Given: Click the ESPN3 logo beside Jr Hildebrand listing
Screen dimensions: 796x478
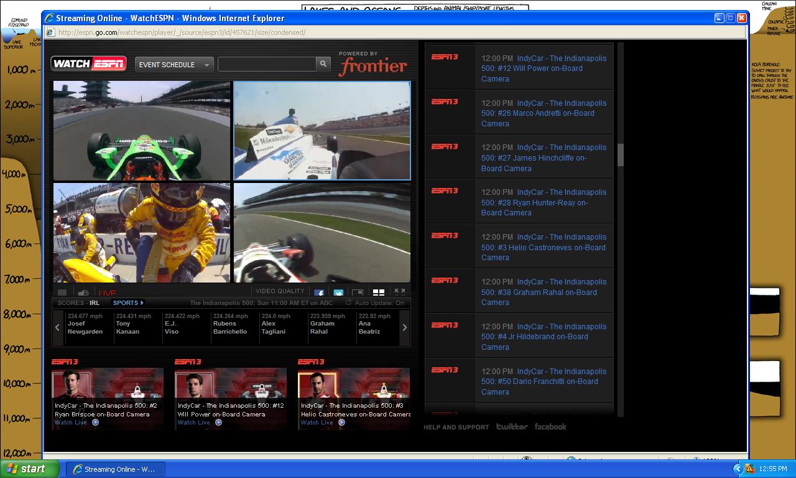Looking at the screenshot, I should click(445, 325).
